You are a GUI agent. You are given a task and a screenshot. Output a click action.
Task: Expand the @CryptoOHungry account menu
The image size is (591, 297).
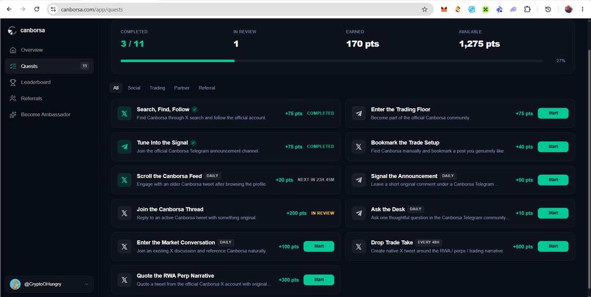[x=49, y=284]
